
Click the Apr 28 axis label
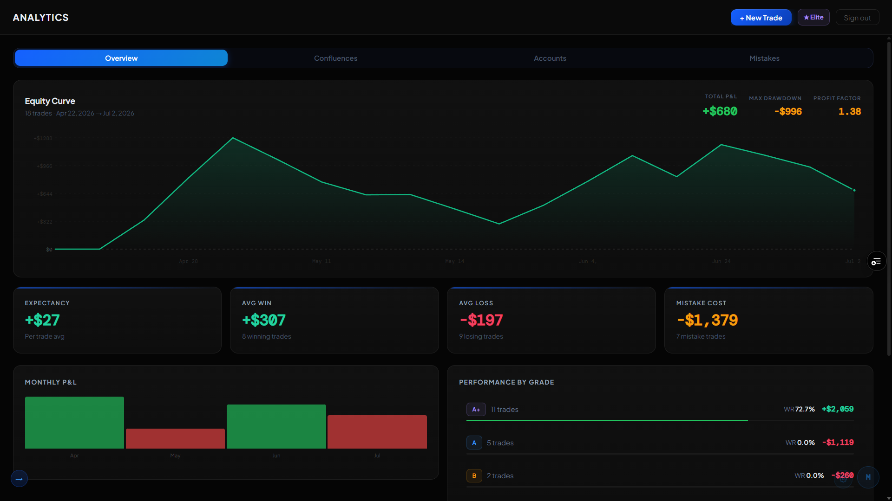point(188,262)
